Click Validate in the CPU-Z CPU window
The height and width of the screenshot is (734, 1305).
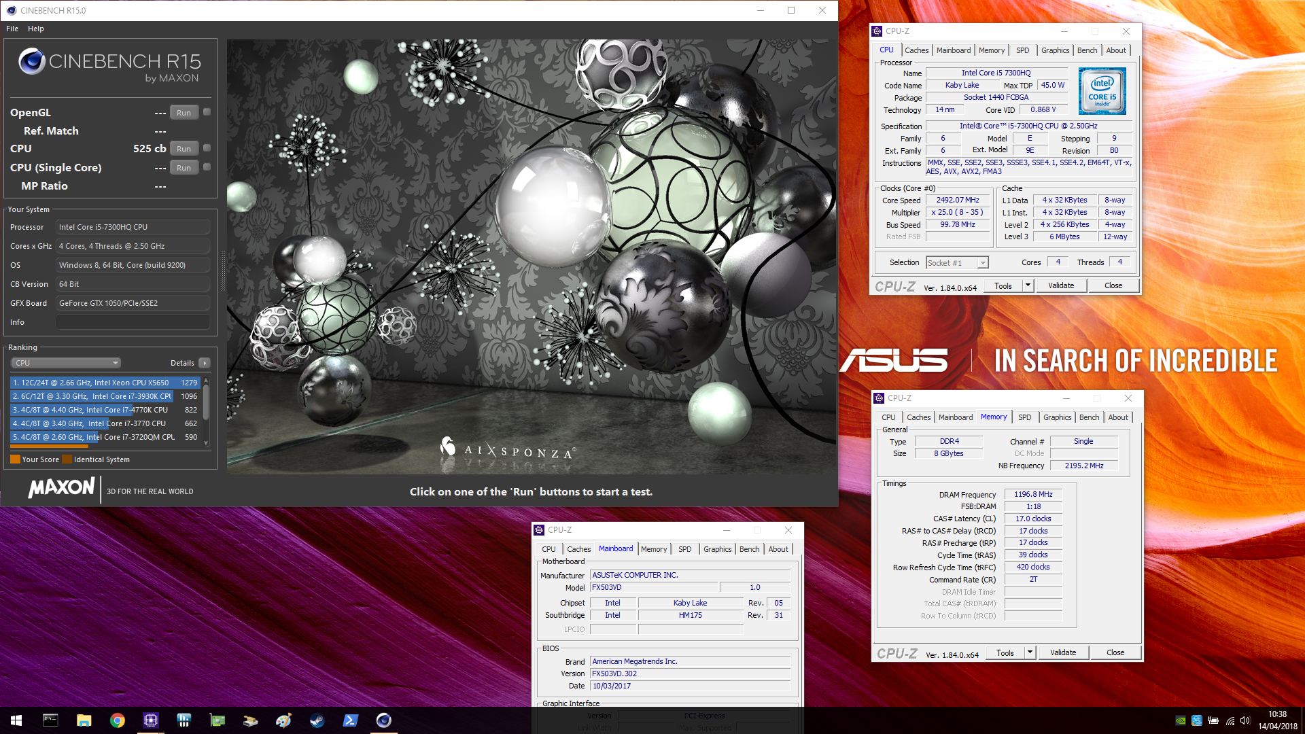point(1061,286)
